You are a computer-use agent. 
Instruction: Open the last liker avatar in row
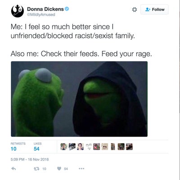tap(129, 147)
